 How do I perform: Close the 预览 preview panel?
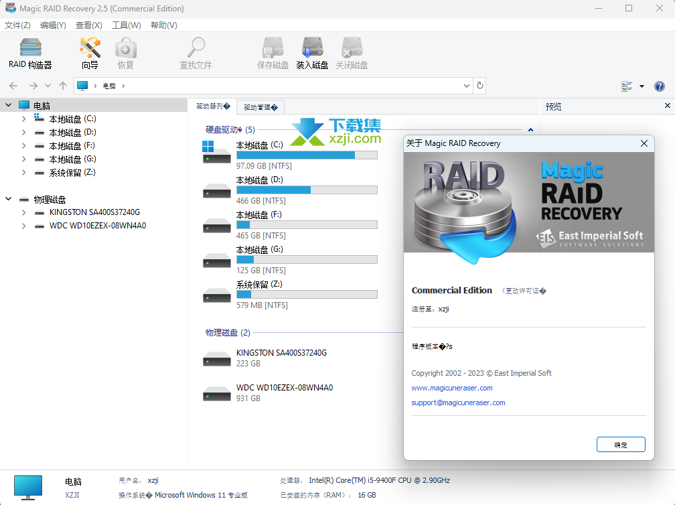(667, 105)
